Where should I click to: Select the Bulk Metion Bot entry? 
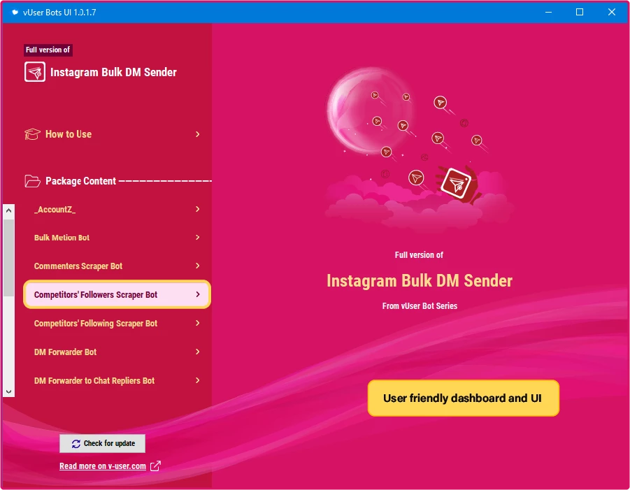[x=117, y=238]
